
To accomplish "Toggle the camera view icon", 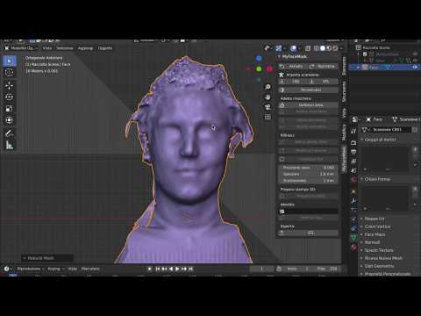I will coord(268,107).
